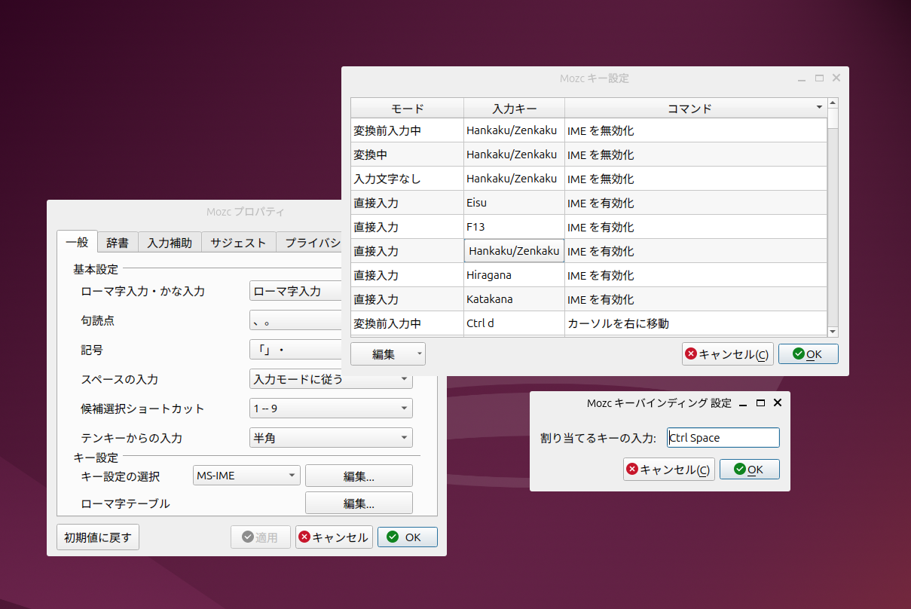The height and width of the screenshot is (609, 911).
Task: Click OK in the Mozc プロパティ window
Action: (x=407, y=537)
